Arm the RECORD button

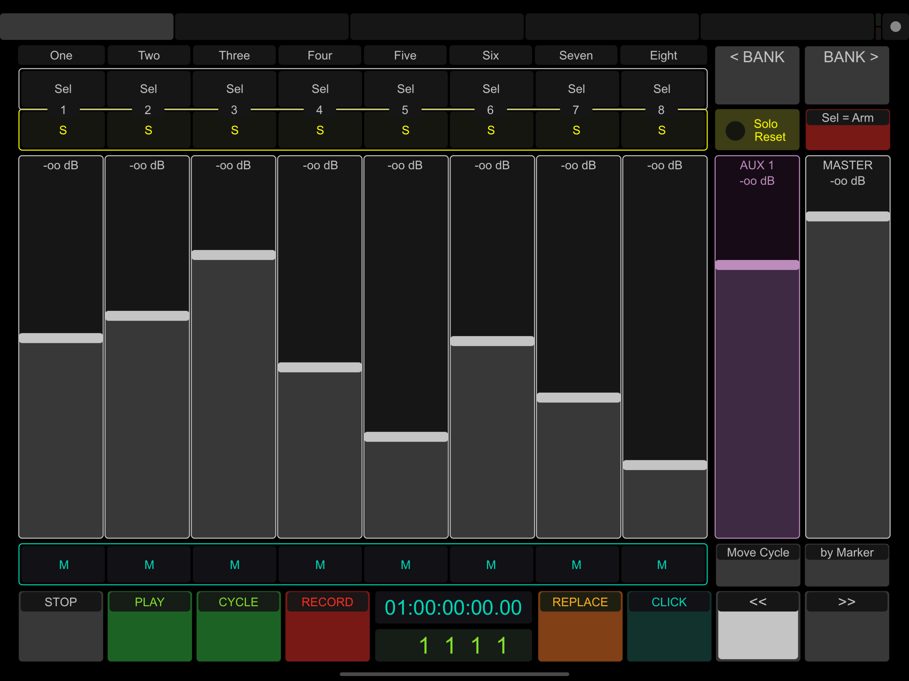coord(327,625)
